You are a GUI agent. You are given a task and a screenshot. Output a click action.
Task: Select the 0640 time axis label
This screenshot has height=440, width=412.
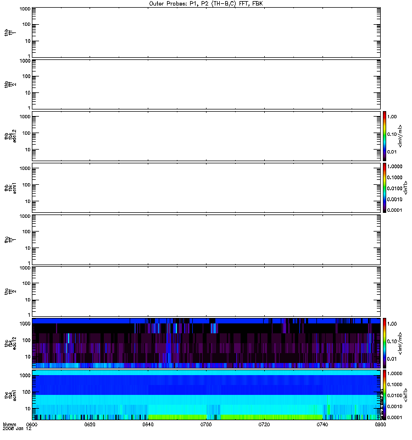pos(148,424)
